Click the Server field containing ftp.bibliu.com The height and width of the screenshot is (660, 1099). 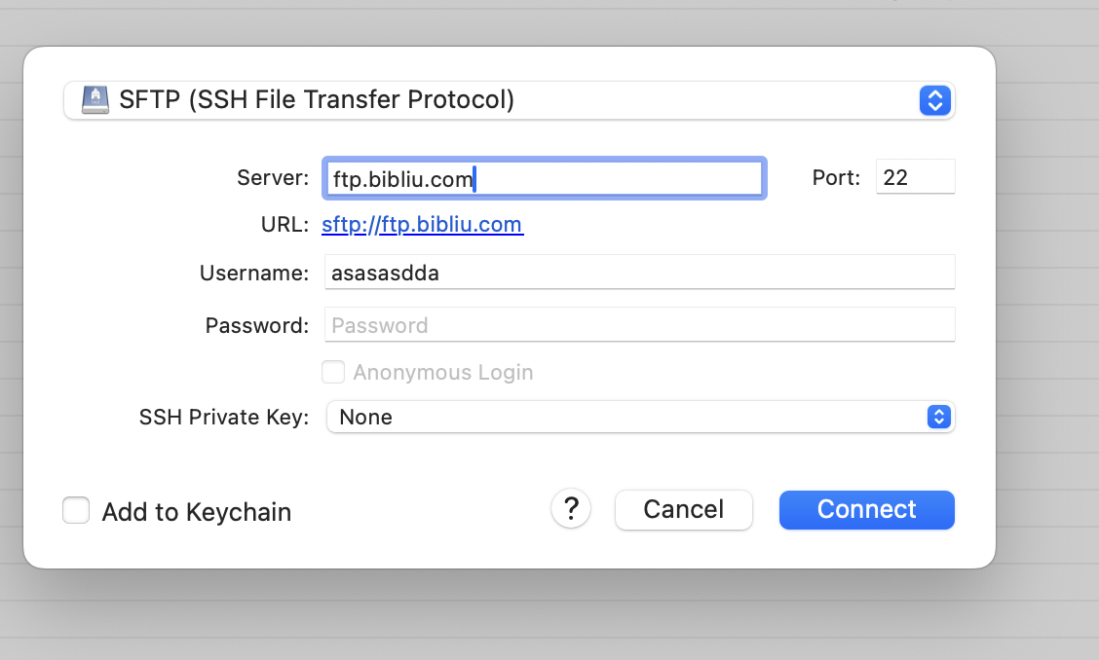(x=544, y=179)
